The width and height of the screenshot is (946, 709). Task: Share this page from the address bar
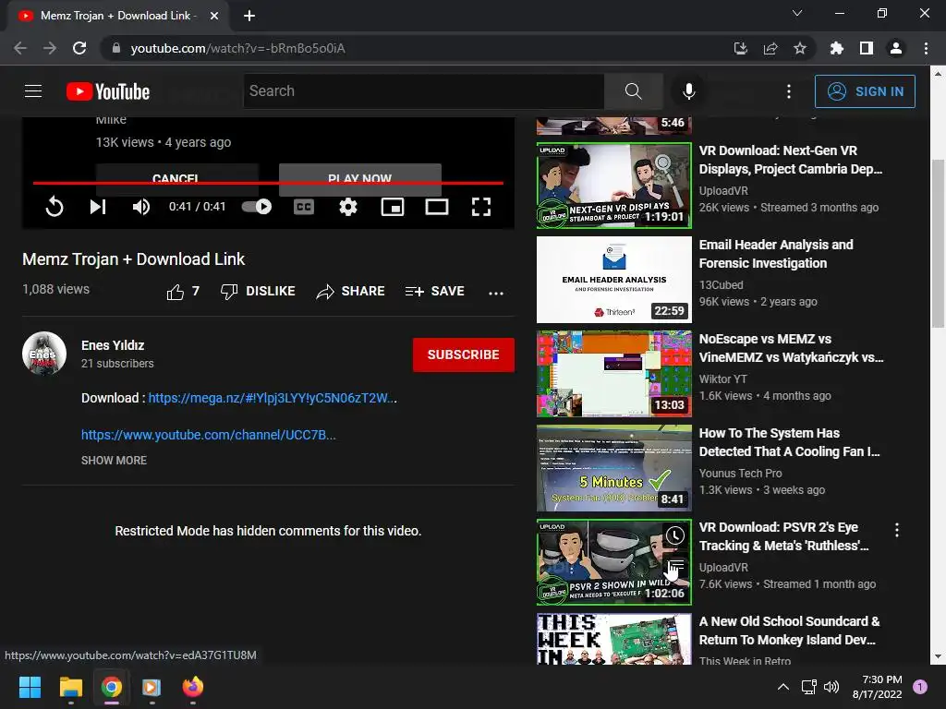770,48
